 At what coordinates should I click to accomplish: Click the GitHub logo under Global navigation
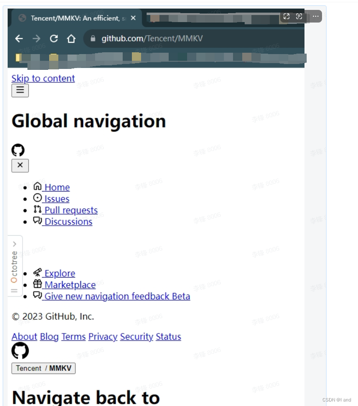(x=18, y=150)
